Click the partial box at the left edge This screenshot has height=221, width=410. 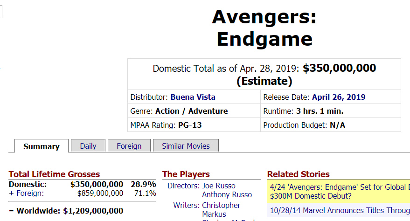pos(1,12)
